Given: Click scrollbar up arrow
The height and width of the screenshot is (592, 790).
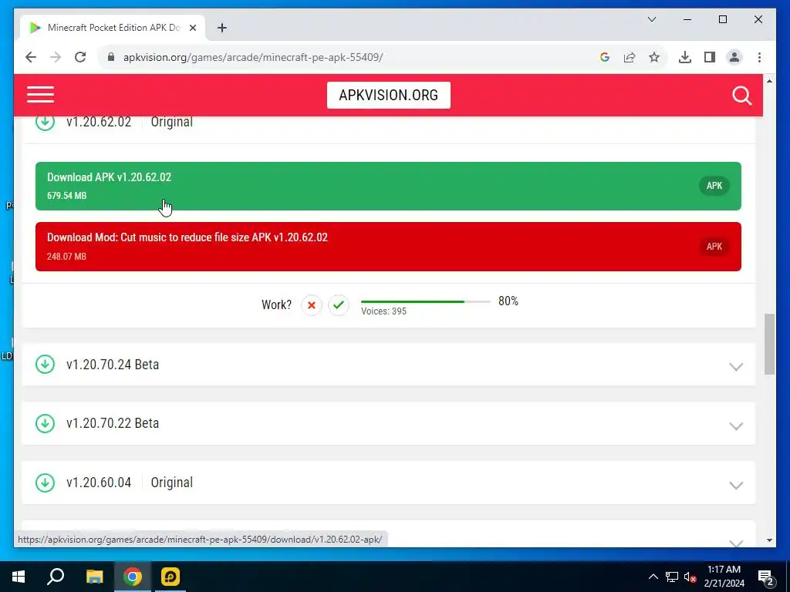Looking at the screenshot, I should (769, 80).
